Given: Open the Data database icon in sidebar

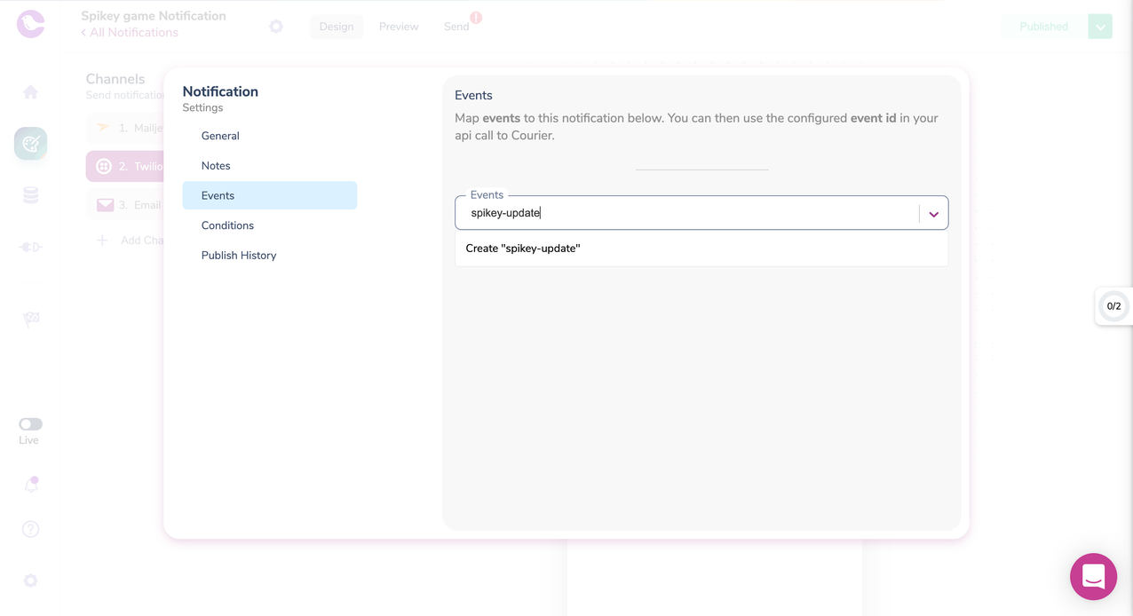Looking at the screenshot, I should click(30, 195).
